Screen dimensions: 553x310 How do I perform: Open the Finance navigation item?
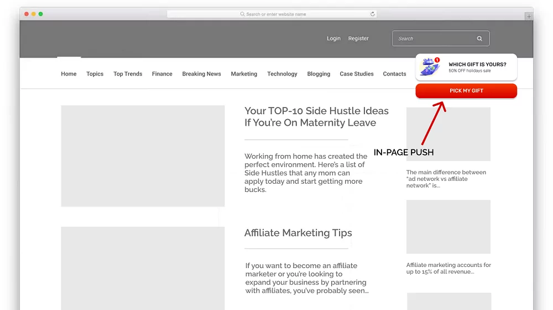tap(162, 74)
